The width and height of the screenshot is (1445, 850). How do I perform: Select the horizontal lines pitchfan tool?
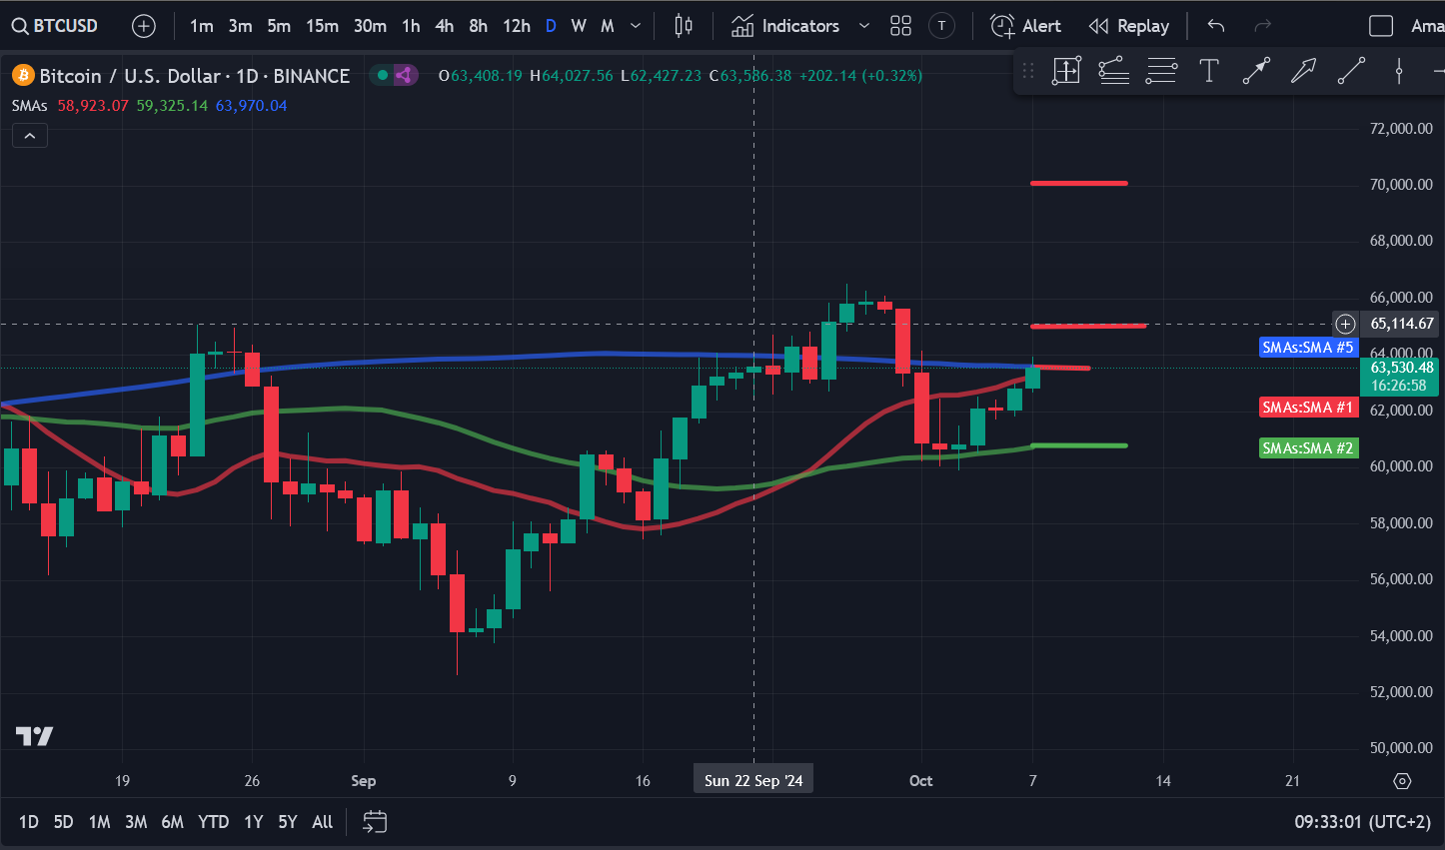tap(1161, 70)
